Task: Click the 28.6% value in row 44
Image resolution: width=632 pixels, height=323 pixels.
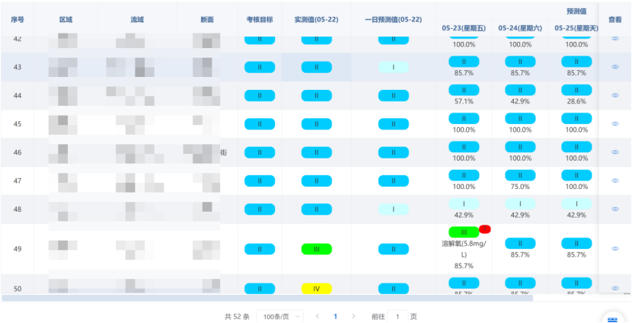Action: tap(576, 101)
